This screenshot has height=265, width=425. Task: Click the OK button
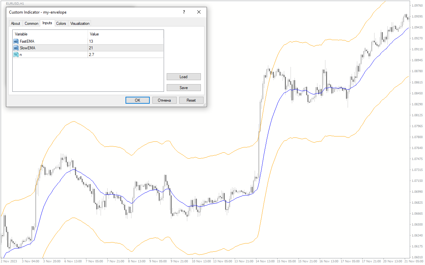pyautogui.click(x=137, y=100)
